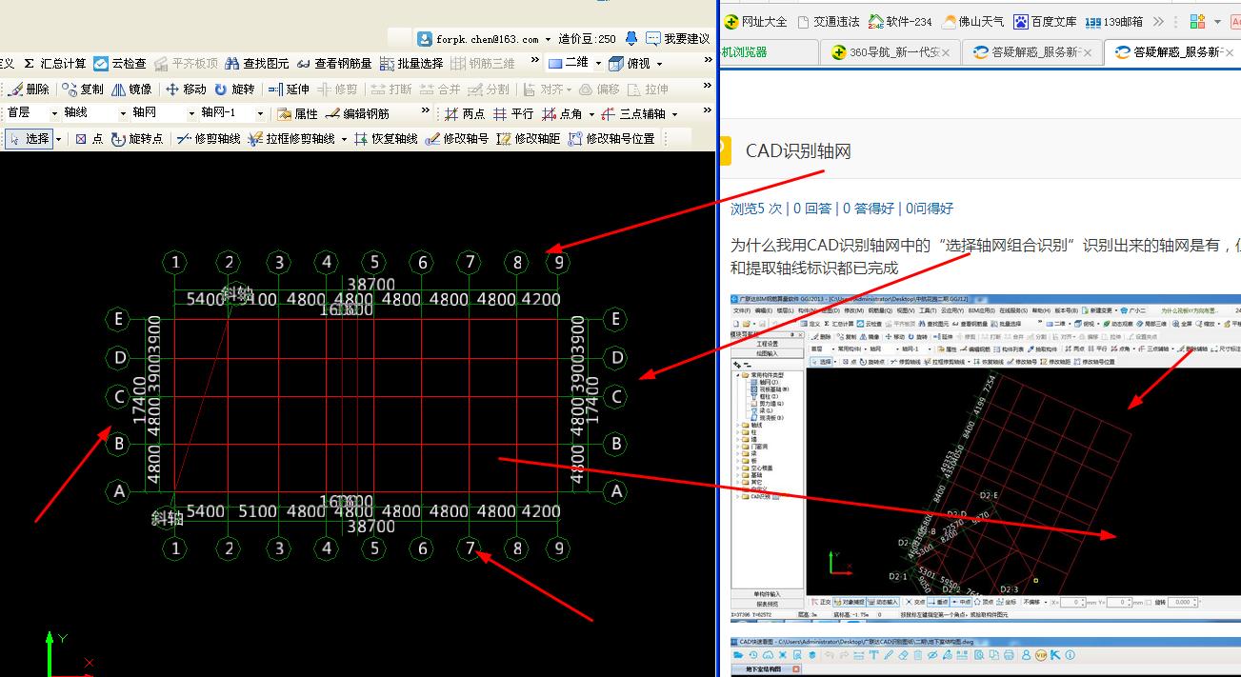This screenshot has height=677, width=1241.
Task: Expand the browser bookmarks overflow chevron
Action: point(1158,21)
